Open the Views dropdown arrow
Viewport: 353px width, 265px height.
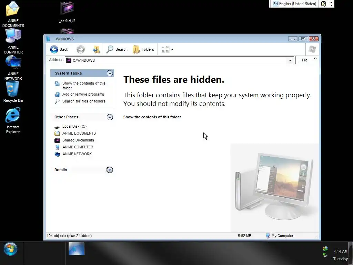(172, 50)
